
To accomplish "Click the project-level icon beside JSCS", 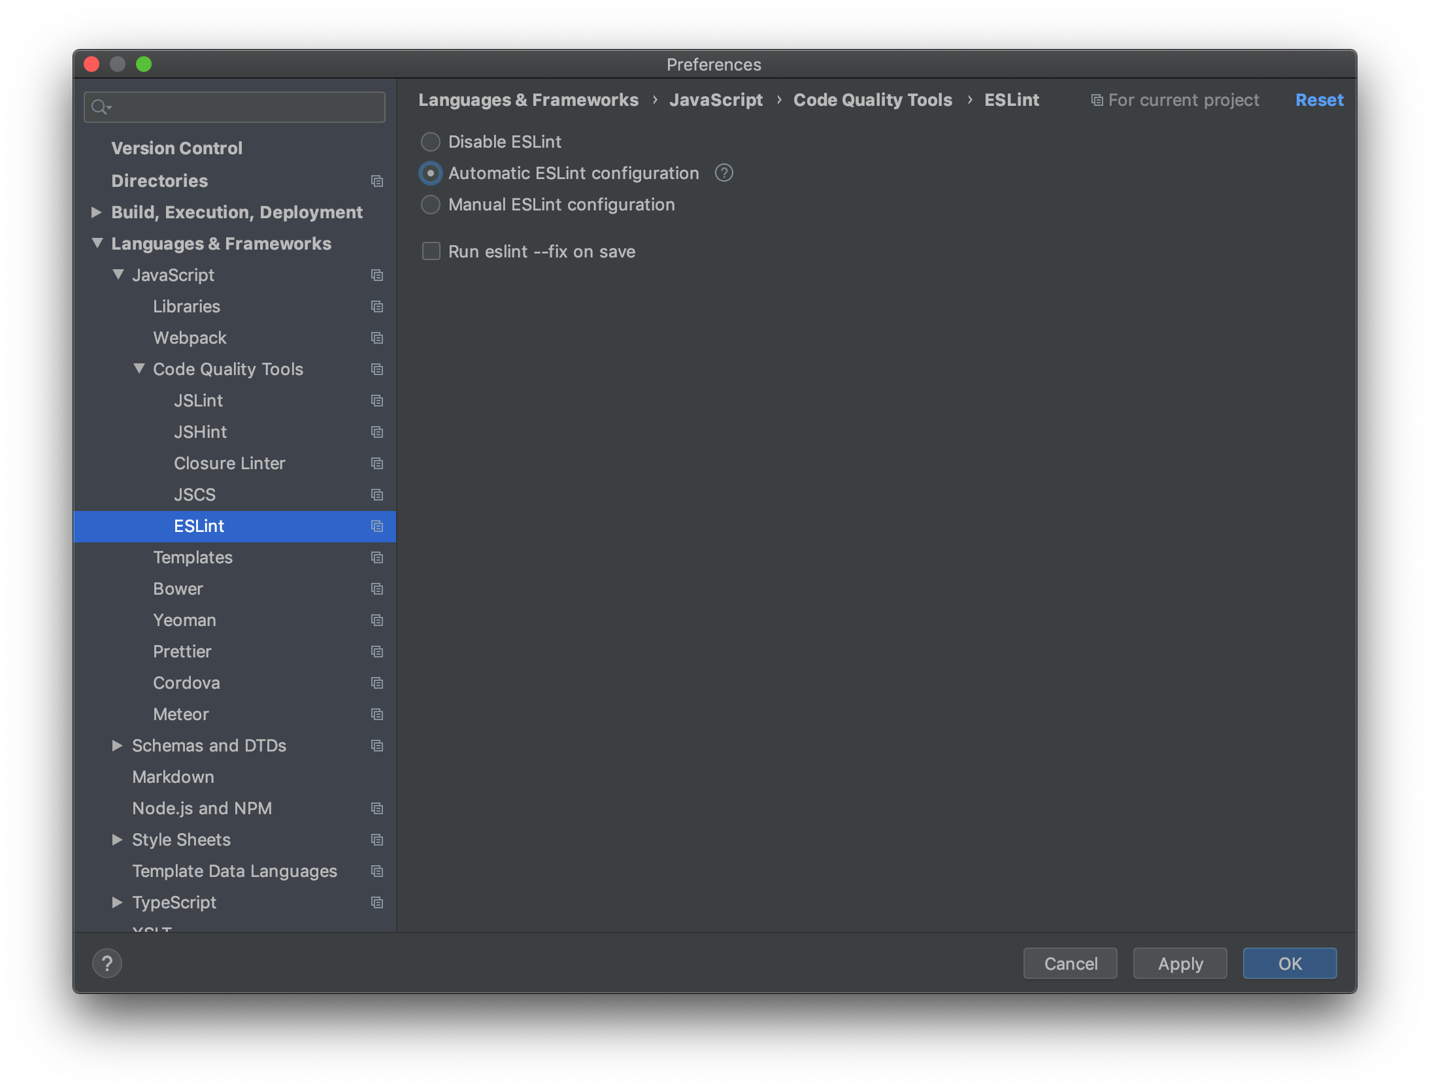I will coord(377,495).
